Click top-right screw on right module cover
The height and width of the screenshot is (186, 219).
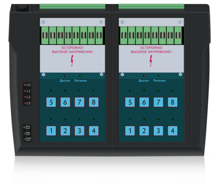tap(180, 22)
